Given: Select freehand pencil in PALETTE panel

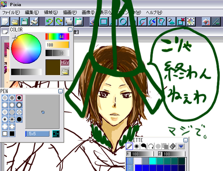Looking at the screenshot, I should pos(129,147).
